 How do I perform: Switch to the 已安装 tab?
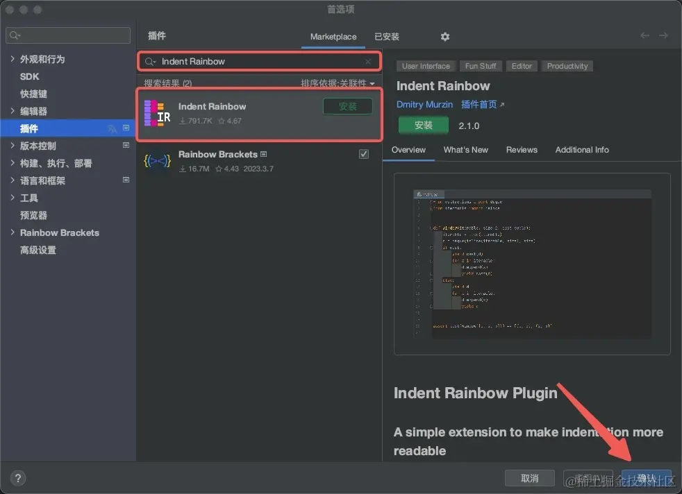[387, 37]
